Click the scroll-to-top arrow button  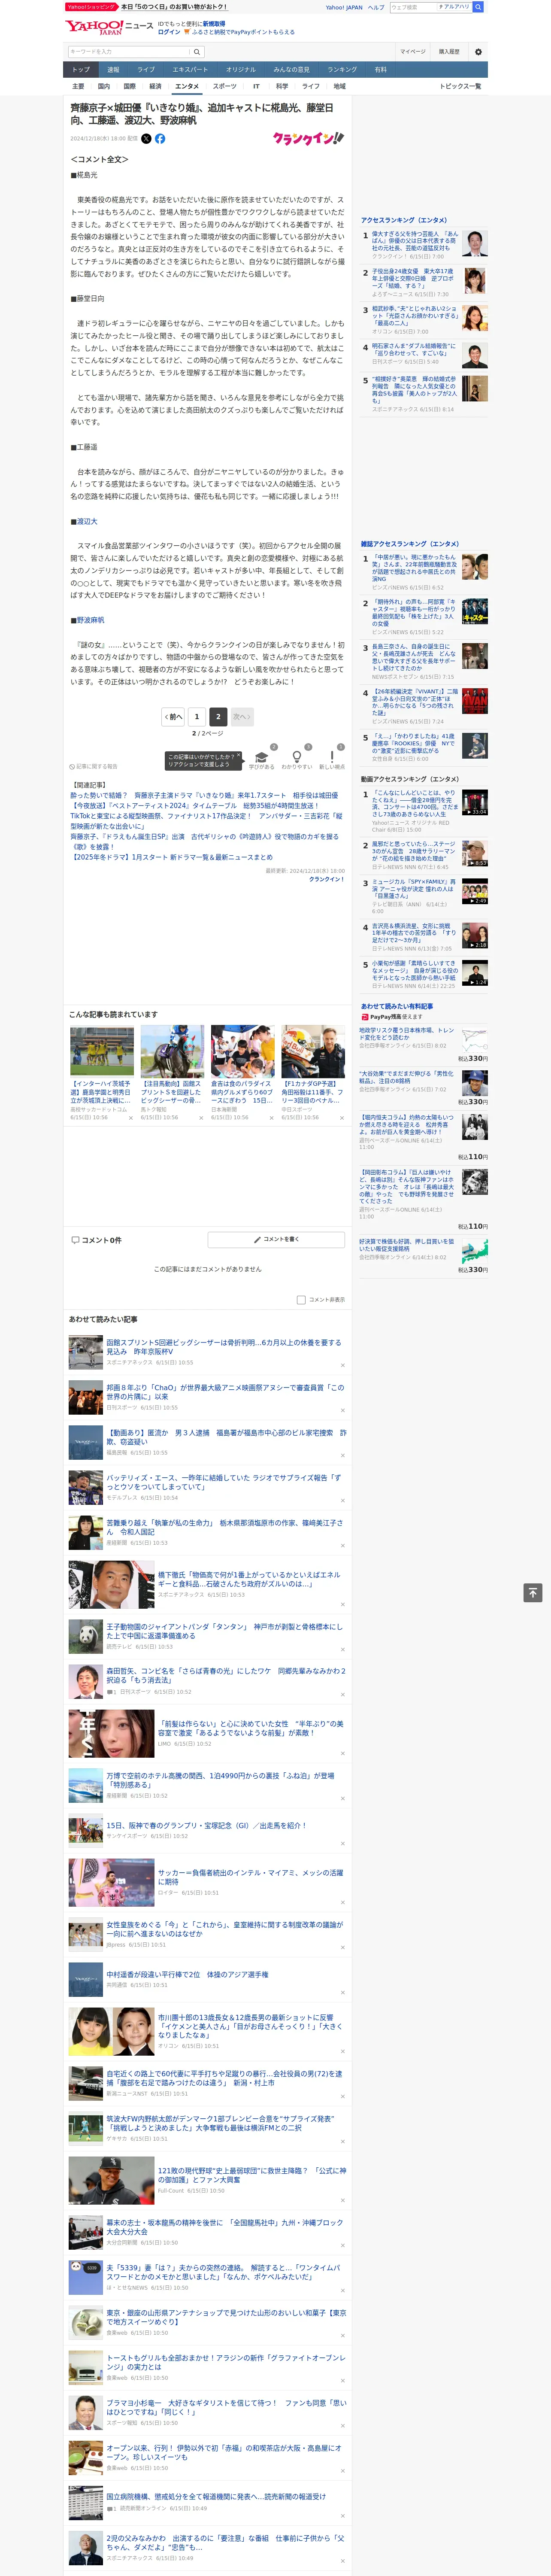pyautogui.click(x=533, y=1593)
